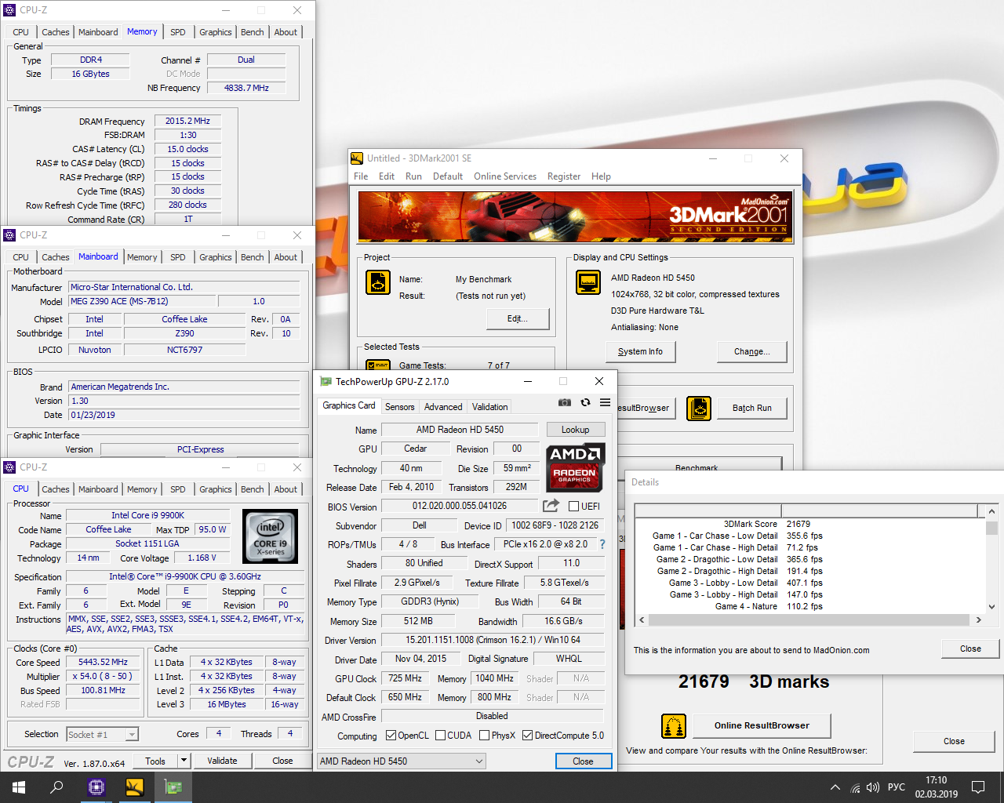
Task: Click the 3DMark2001 SE title bar icon
Action: tap(357, 158)
